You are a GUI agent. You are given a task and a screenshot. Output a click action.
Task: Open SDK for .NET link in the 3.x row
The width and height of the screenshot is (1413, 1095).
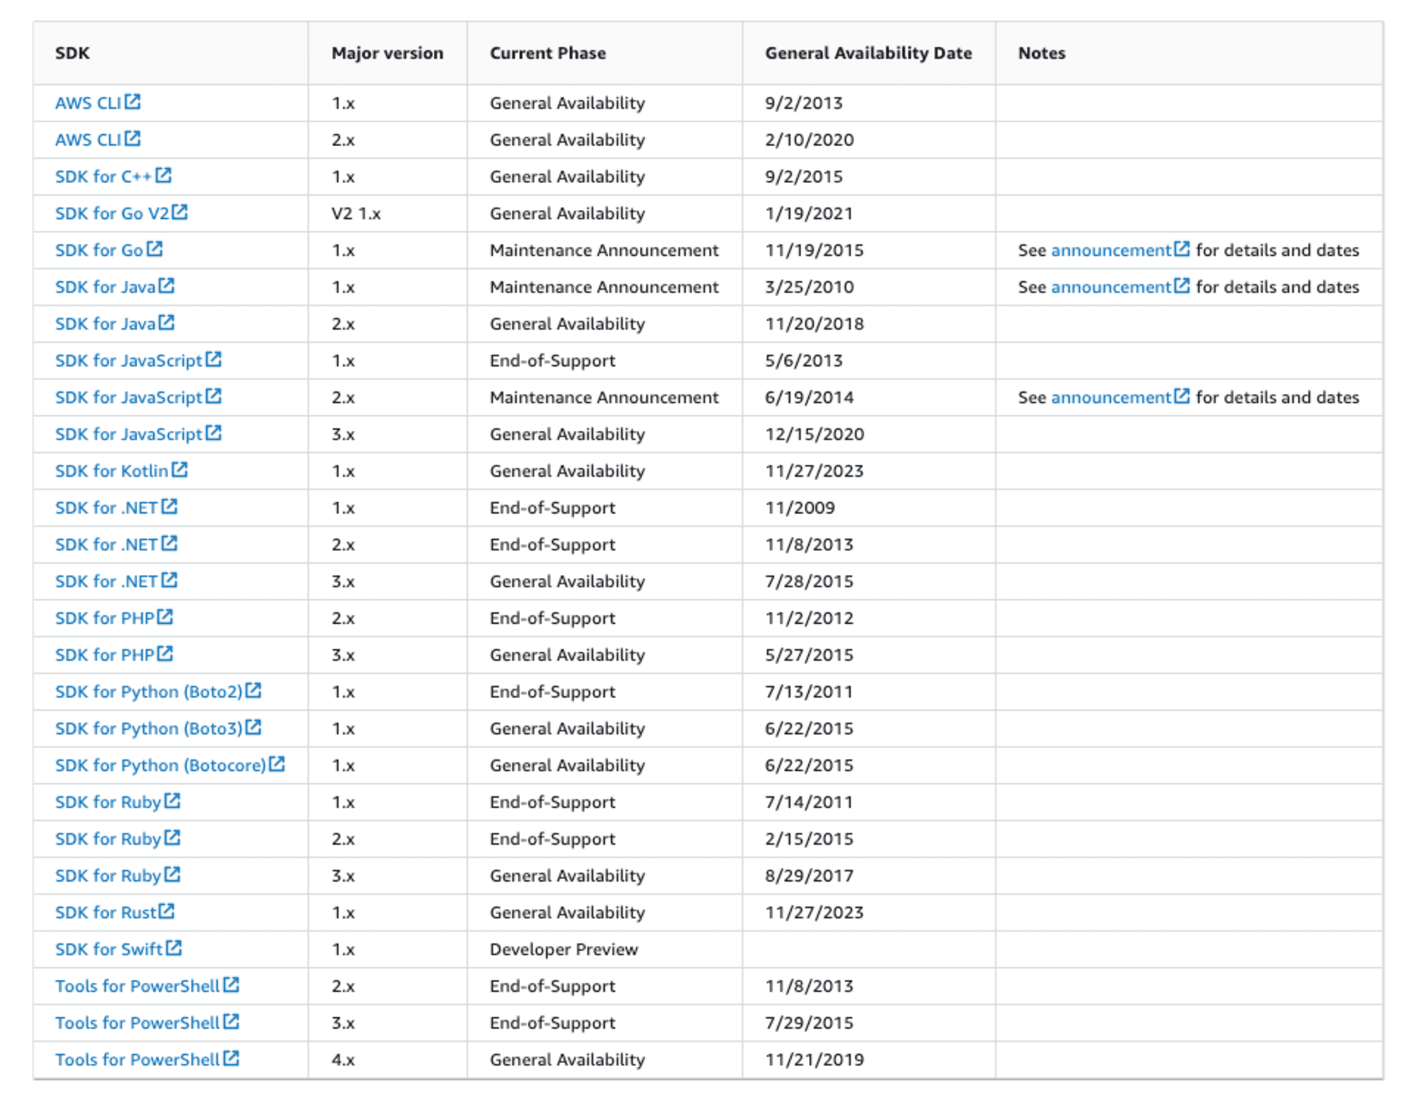pyautogui.click(x=107, y=581)
